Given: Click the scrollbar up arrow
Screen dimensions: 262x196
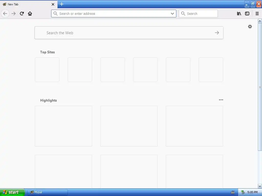Looking at the screenshot, I should point(260,21).
